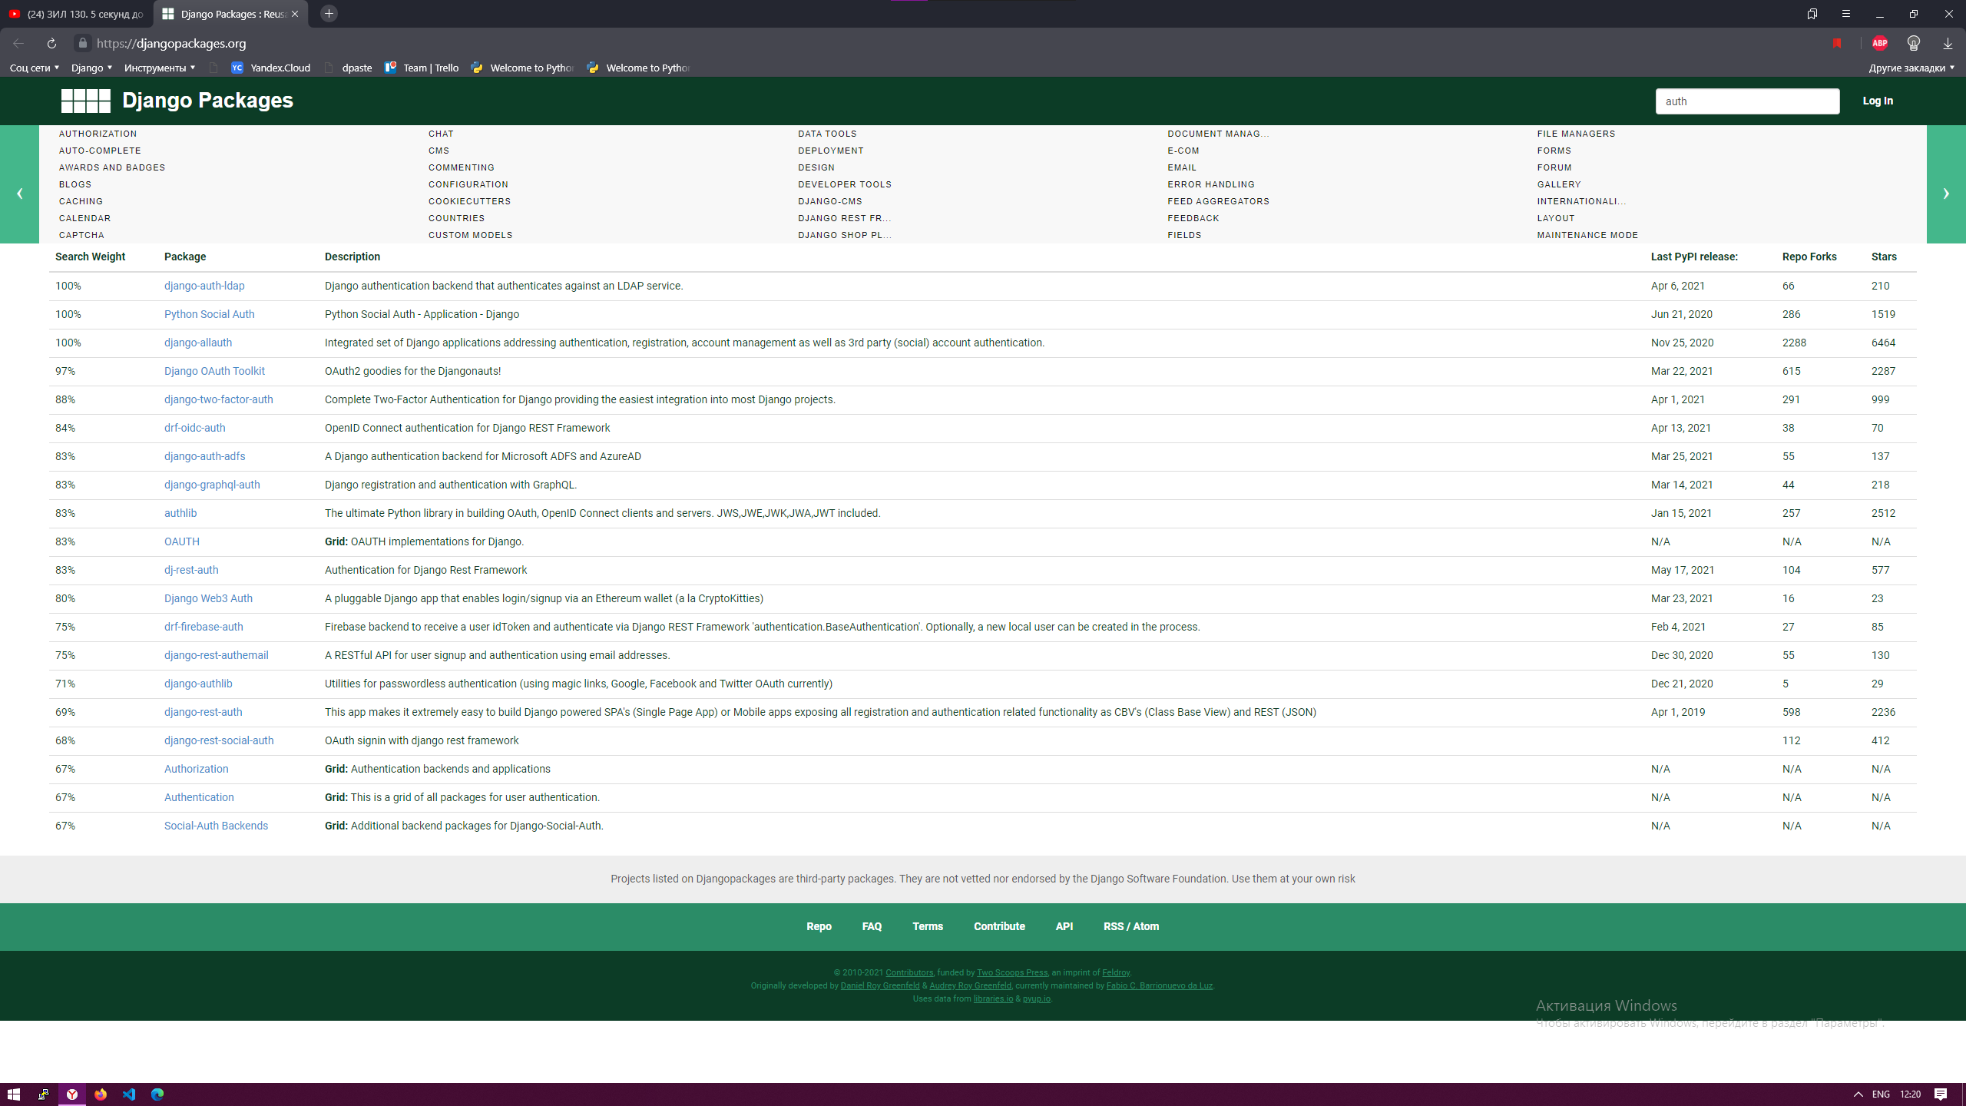Click the site lock icon in address bar

click(83, 43)
